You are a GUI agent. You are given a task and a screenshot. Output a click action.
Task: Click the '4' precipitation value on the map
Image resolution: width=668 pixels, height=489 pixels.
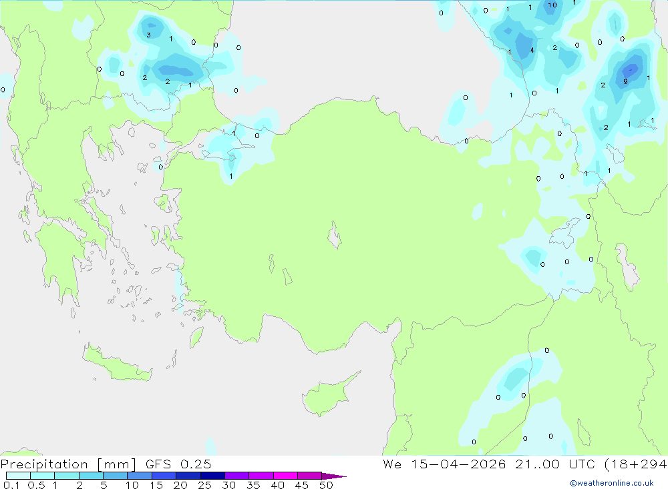[x=532, y=50]
